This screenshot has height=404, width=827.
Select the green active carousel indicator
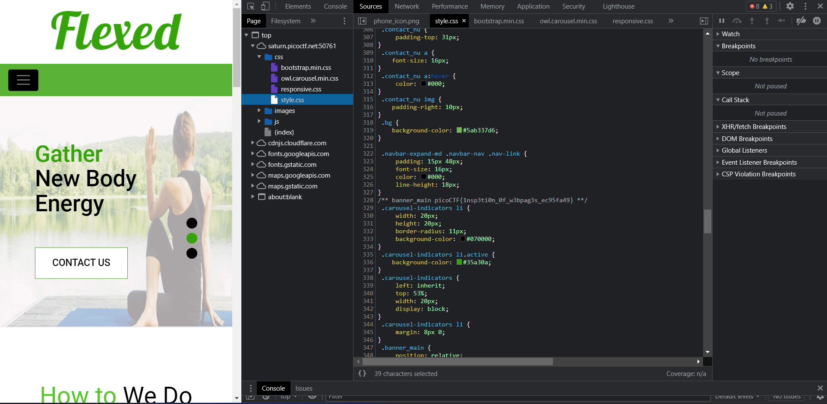pos(192,238)
